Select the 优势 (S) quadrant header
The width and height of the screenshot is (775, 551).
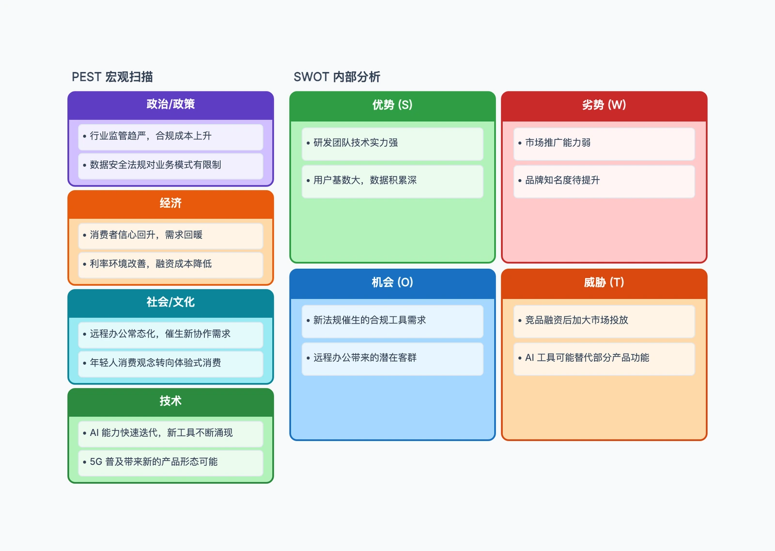click(392, 106)
